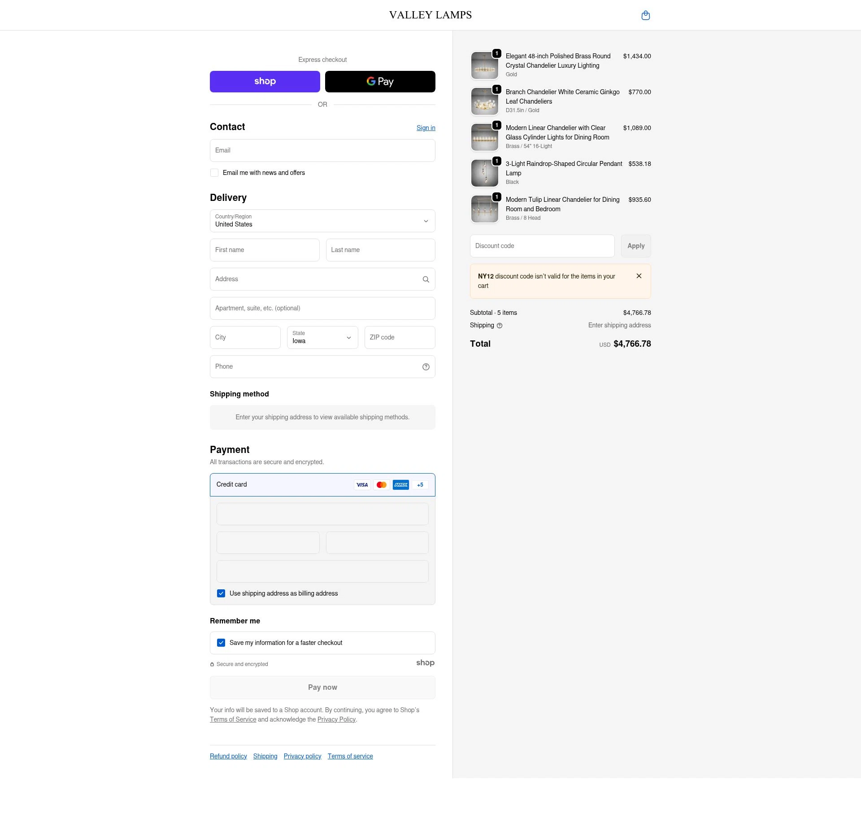Image resolution: width=861 pixels, height=814 pixels.
Task: Click the +5 extra payment methods icon
Action: click(420, 484)
